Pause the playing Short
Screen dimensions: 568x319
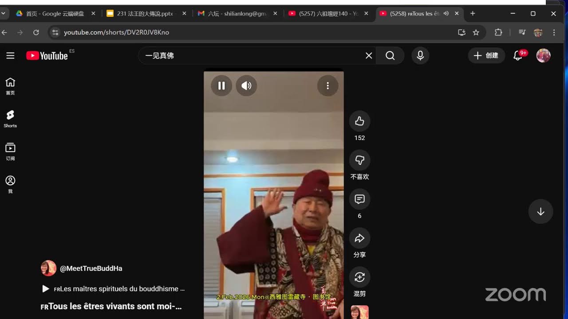click(221, 86)
